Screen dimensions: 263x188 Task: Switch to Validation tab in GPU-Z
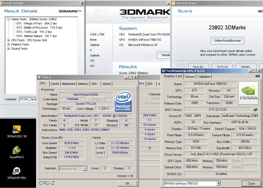click(x=204, y=76)
